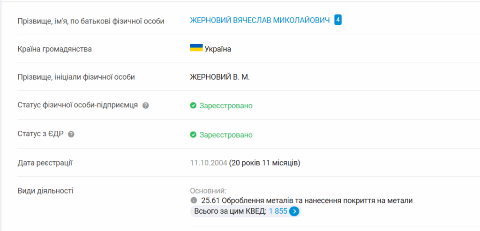Viewport: 480px width, 231px height.
Task: Click the Основний: label above the activity
Action: coord(208,191)
